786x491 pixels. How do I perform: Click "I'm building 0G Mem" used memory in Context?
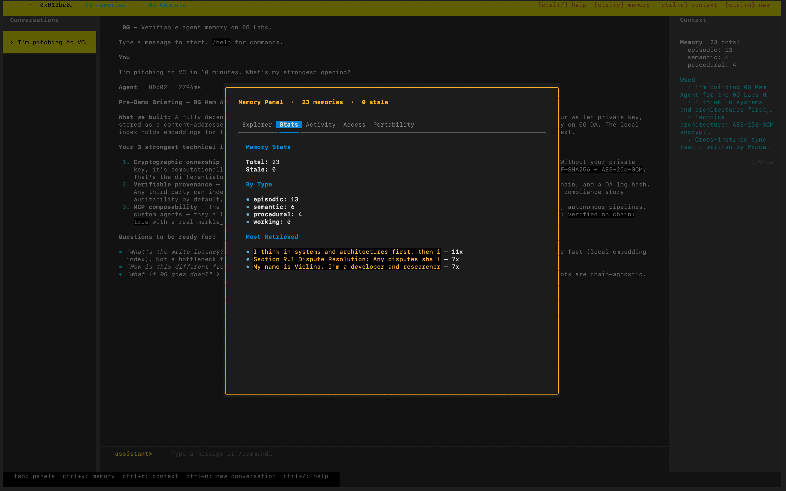727,91
